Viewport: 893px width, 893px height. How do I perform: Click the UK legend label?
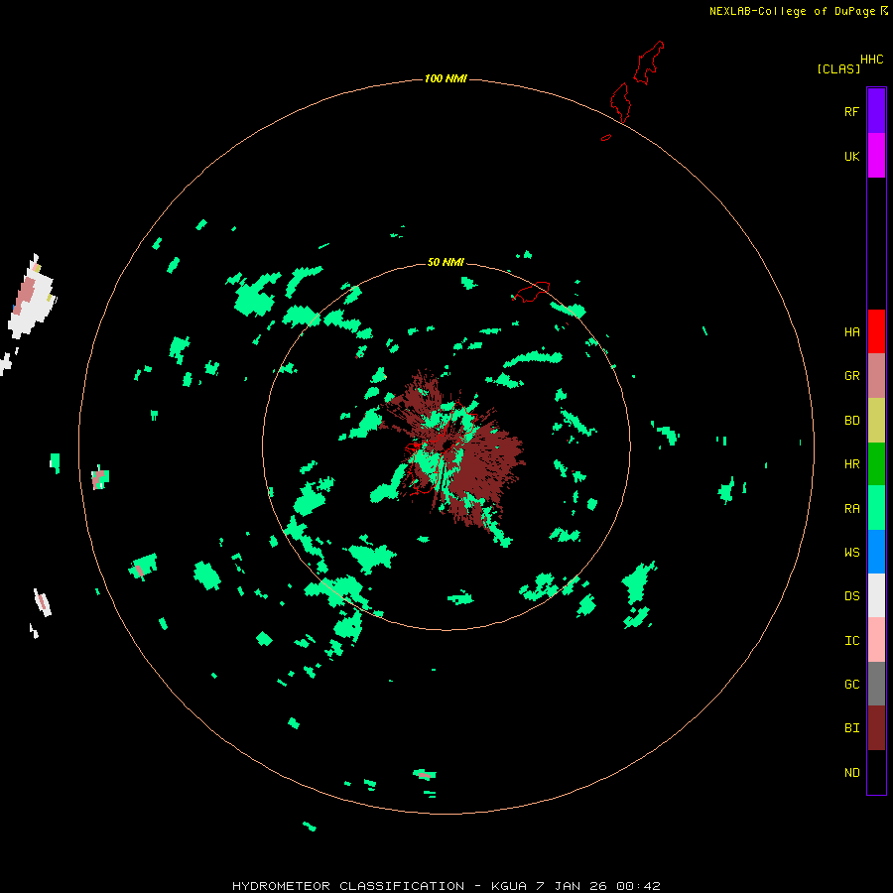coord(851,156)
